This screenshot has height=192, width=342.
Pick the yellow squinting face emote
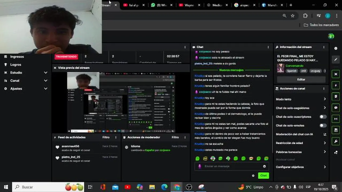(x=205, y=158)
